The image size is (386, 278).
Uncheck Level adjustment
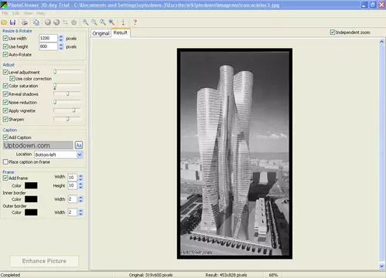coord(5,72)
